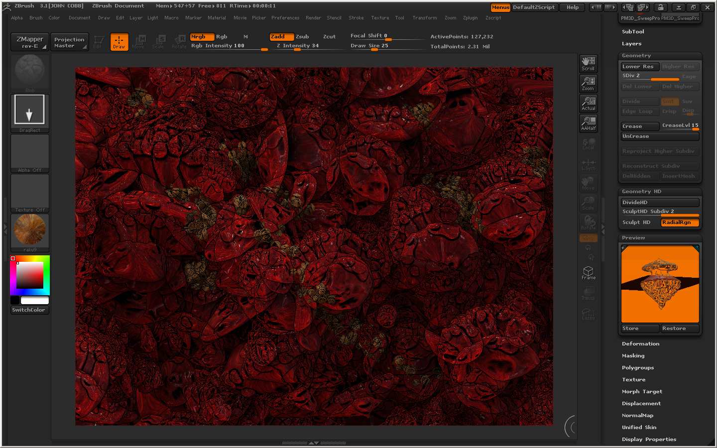Click the Blob brush thumbnail
The image size is (717, 448).
click(x=30, y=73)
